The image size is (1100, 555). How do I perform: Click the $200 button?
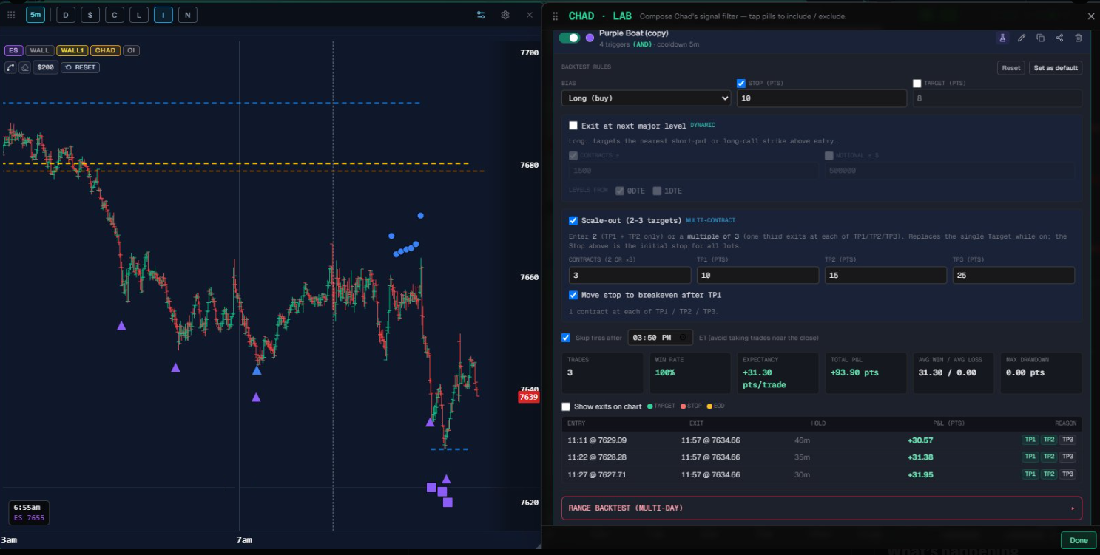pos(45,67)
